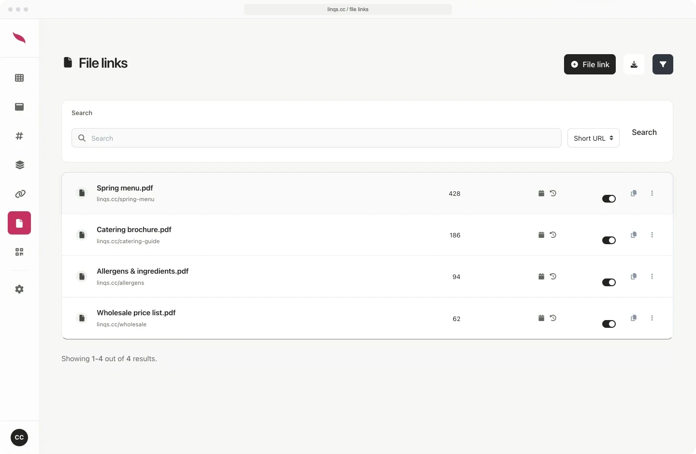Open the chain link sidebar icon
Viewport: 696px width, 454px height.
pos(19,194)
